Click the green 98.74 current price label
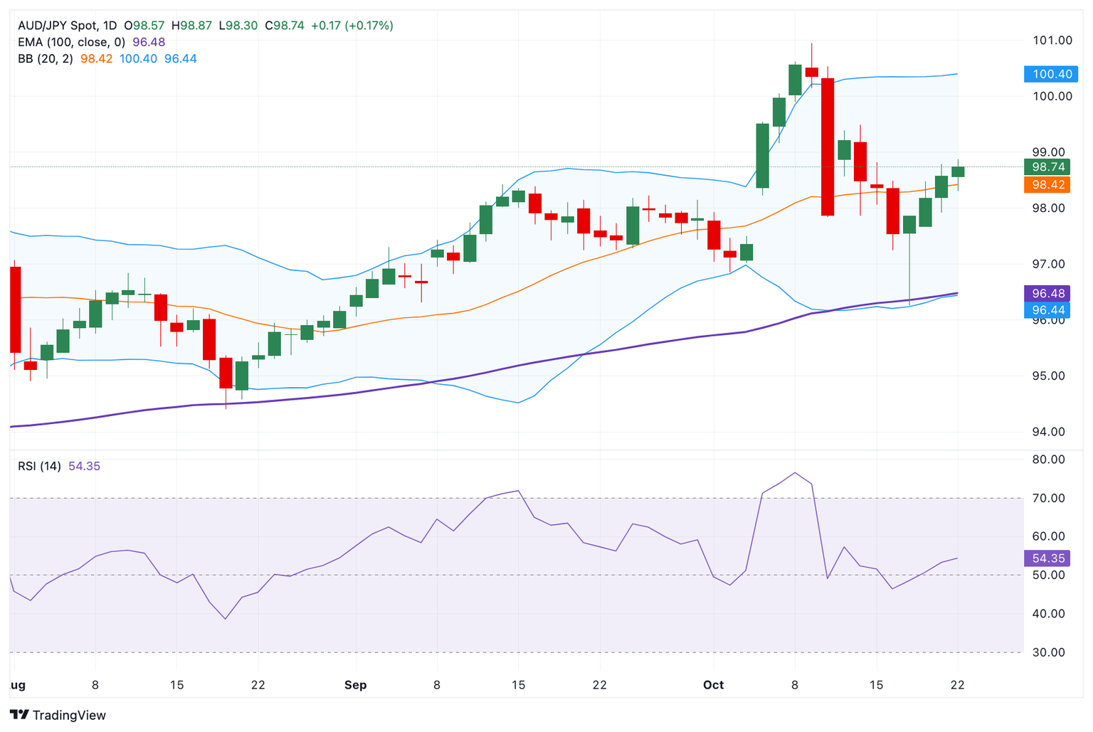Viewport: 1093px width, 732px height. click(x=1047, y=167)
